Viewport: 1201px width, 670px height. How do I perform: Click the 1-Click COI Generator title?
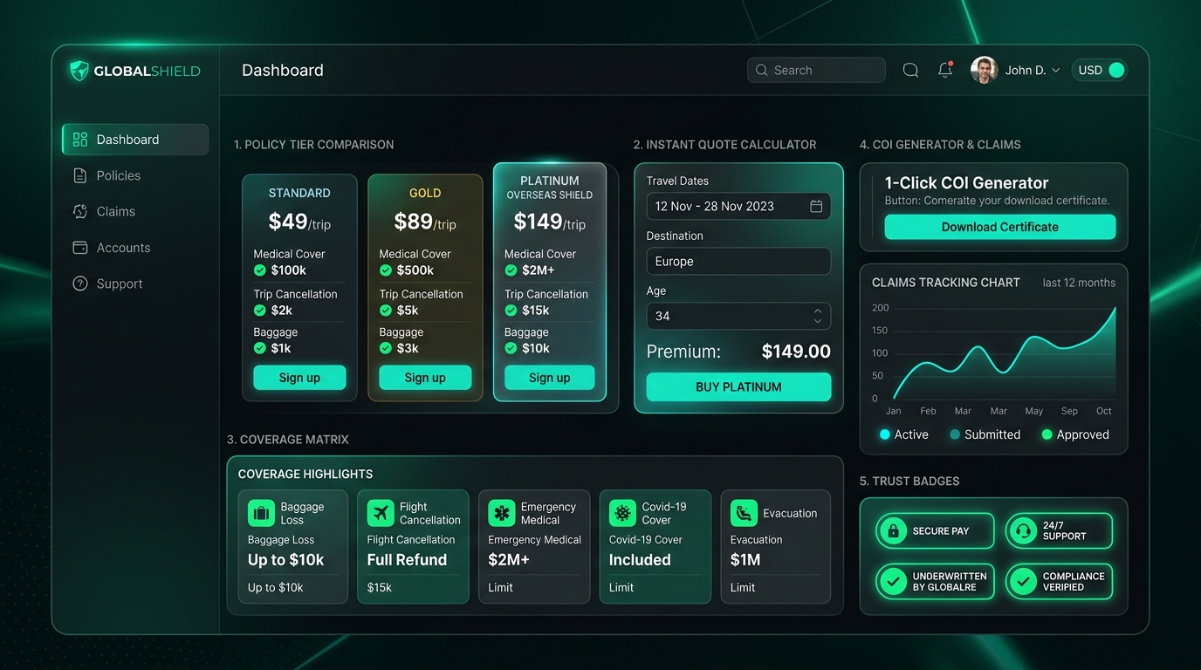coord(966,183)
